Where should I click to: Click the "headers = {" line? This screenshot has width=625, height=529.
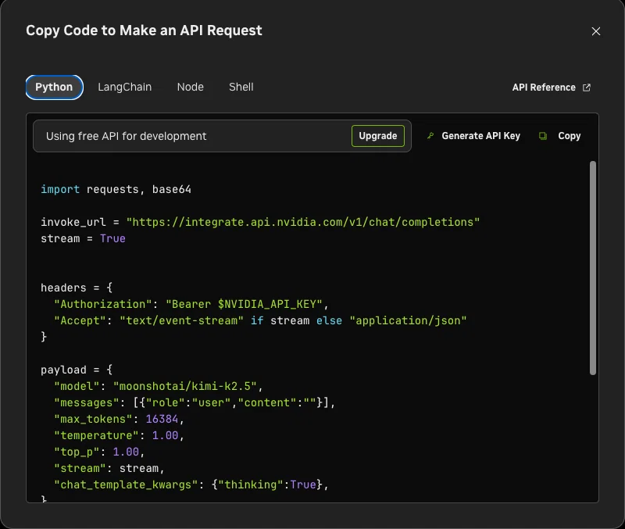point(77,288)
